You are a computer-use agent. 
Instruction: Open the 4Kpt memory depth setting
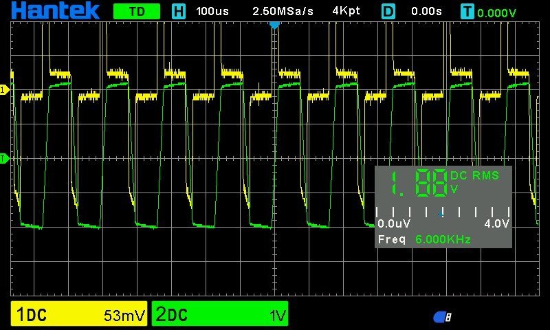(346, 12)
